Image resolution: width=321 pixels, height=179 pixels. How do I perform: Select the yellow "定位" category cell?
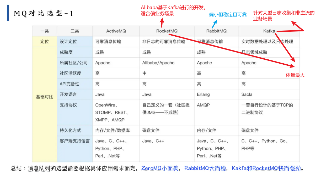pyautogui.click(x=45, y=41)
